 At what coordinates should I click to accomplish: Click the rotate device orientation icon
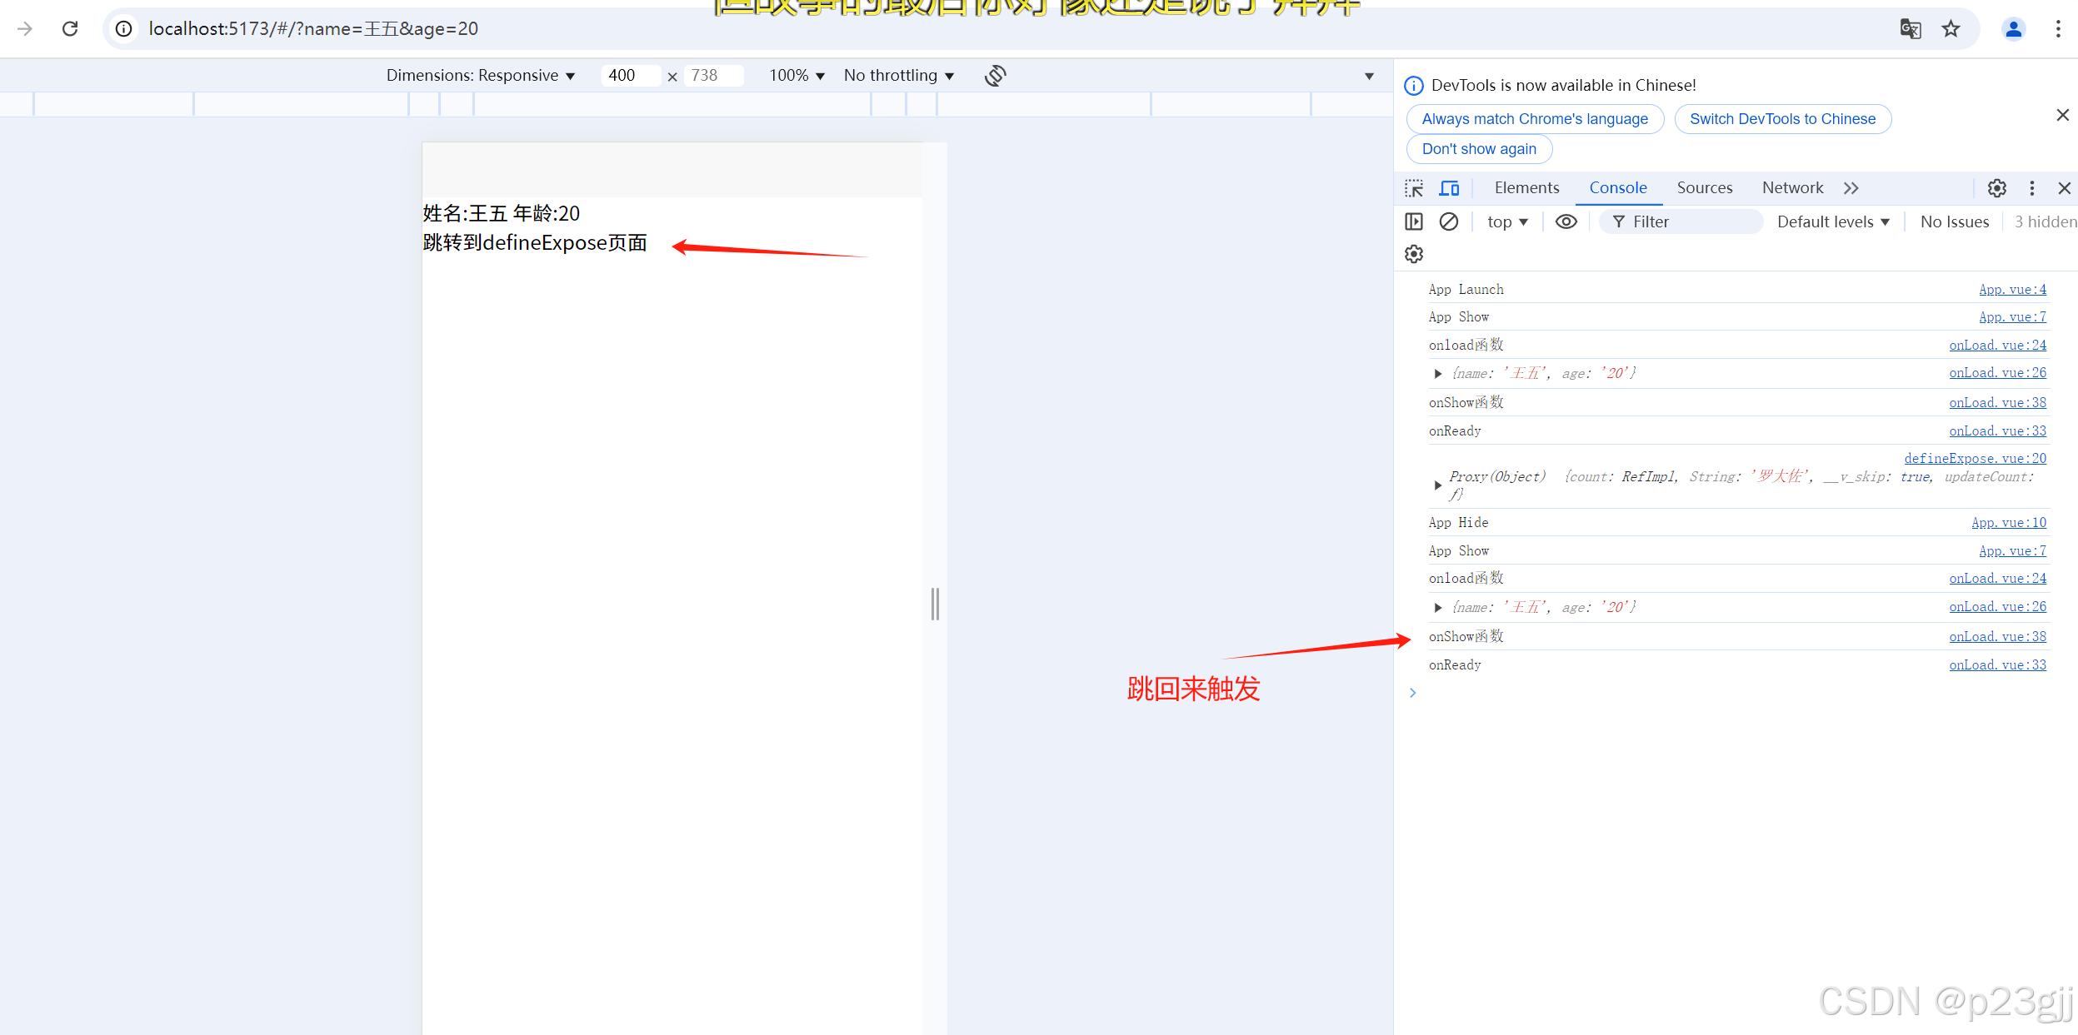[x=995, y=76]
